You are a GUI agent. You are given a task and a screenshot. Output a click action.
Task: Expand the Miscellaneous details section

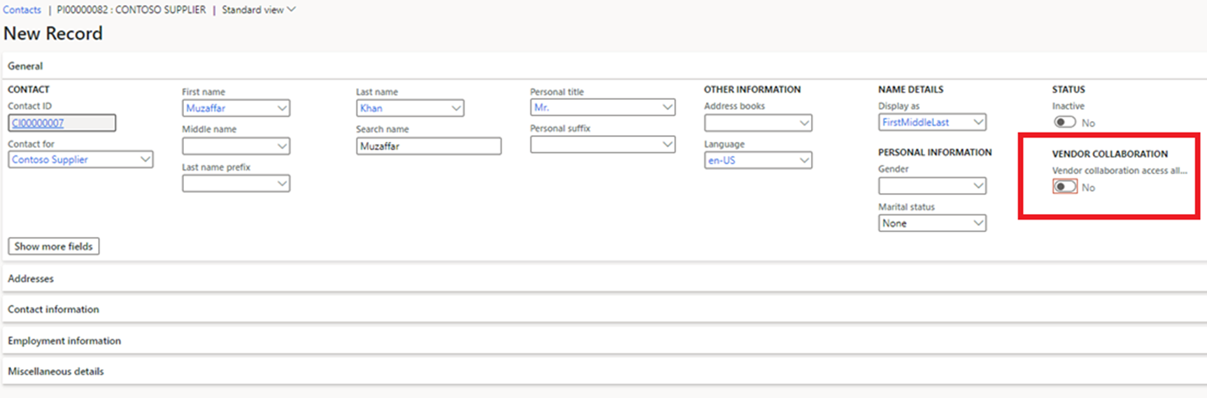56,371
